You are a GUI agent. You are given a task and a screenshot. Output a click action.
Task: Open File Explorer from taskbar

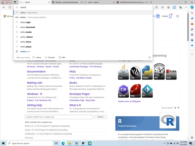(70, 143)
